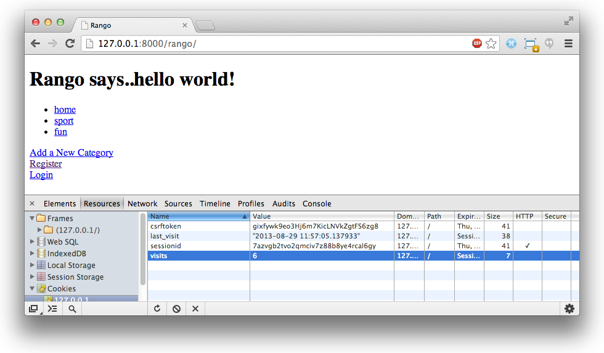The height and width of the screenshot is (353, 604).
Task: Follow the Login link
Action: pos(41,175)
